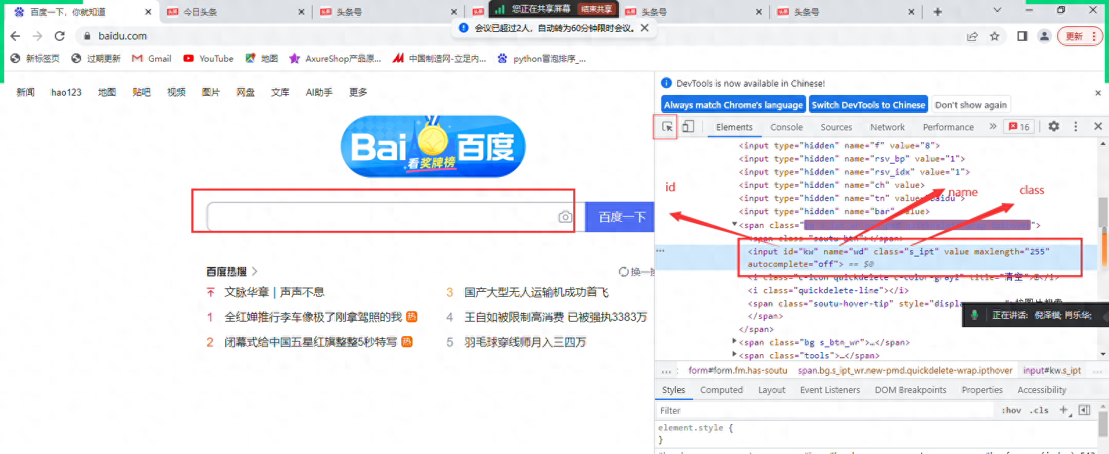Click the Chrome 更新 update button

(1079, 36)
